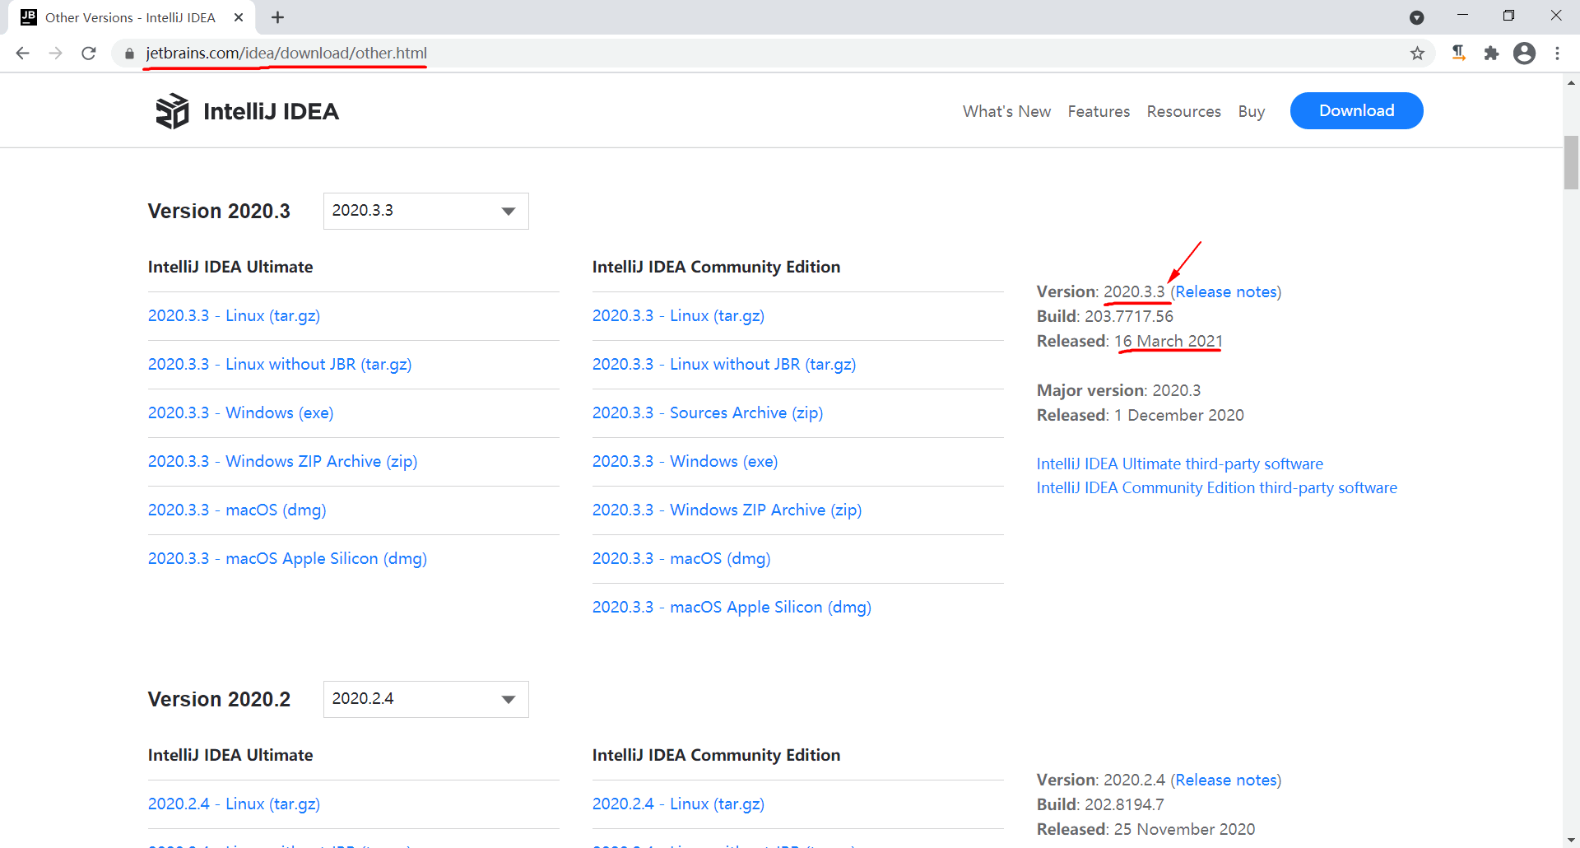Download Community 2020.3.3 Linux tar.gz
The width and height of the screenshot is (1580, 848).
tap(678, 315)
